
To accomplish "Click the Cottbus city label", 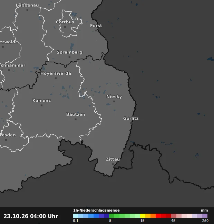I will (x=65, y=22).
